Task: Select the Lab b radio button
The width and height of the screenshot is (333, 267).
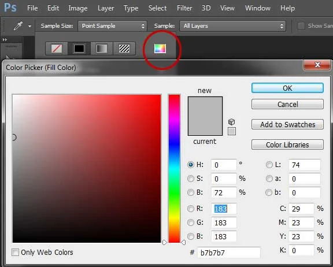Action: pyautogui.click(x=269, y=192)
